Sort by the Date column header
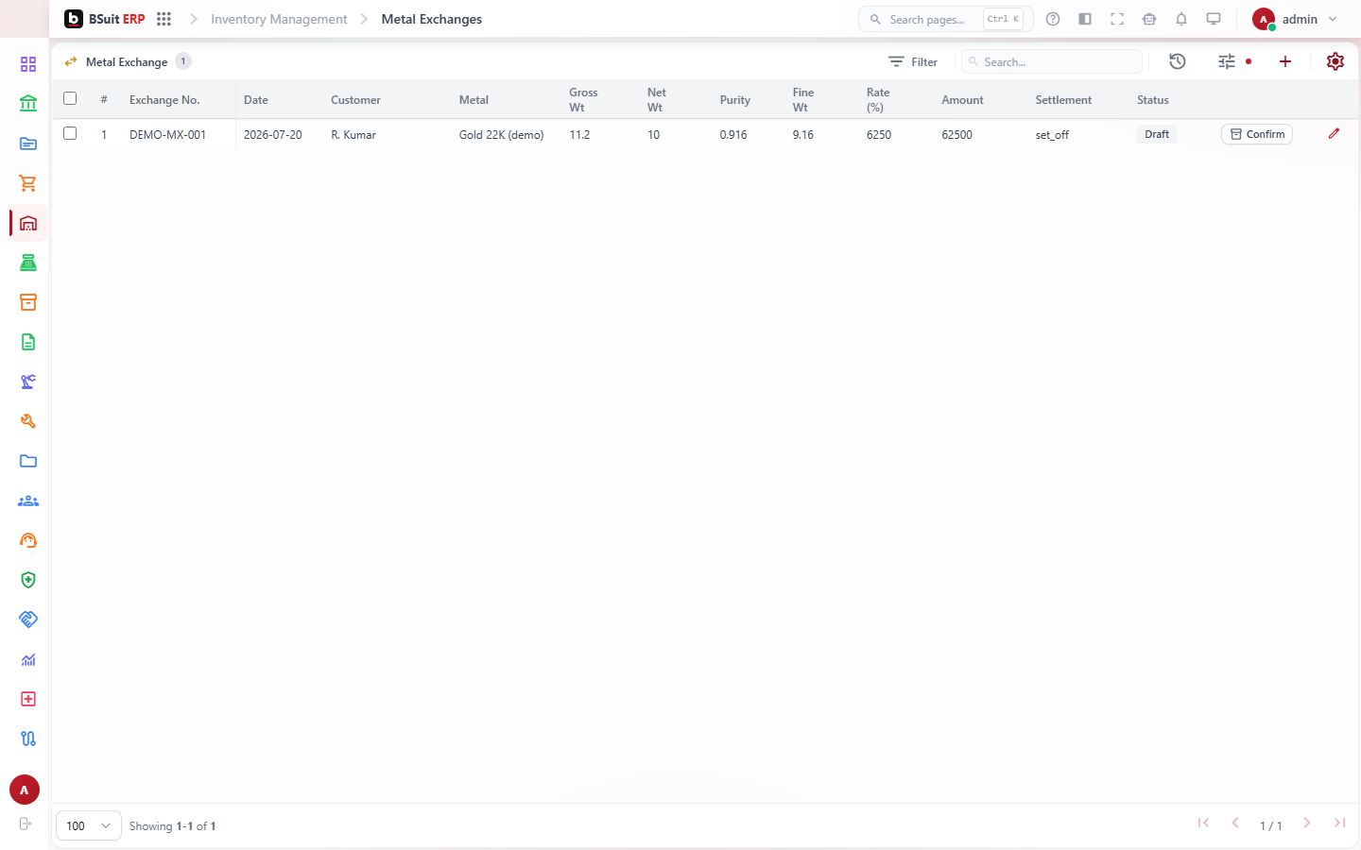1361x850 pixels. (256, 99)
